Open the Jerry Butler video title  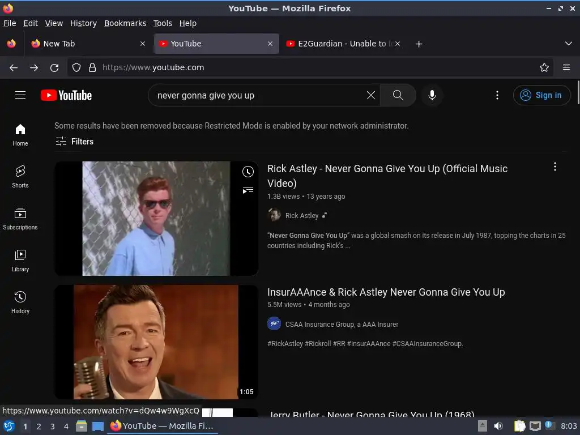pos(372,414)
